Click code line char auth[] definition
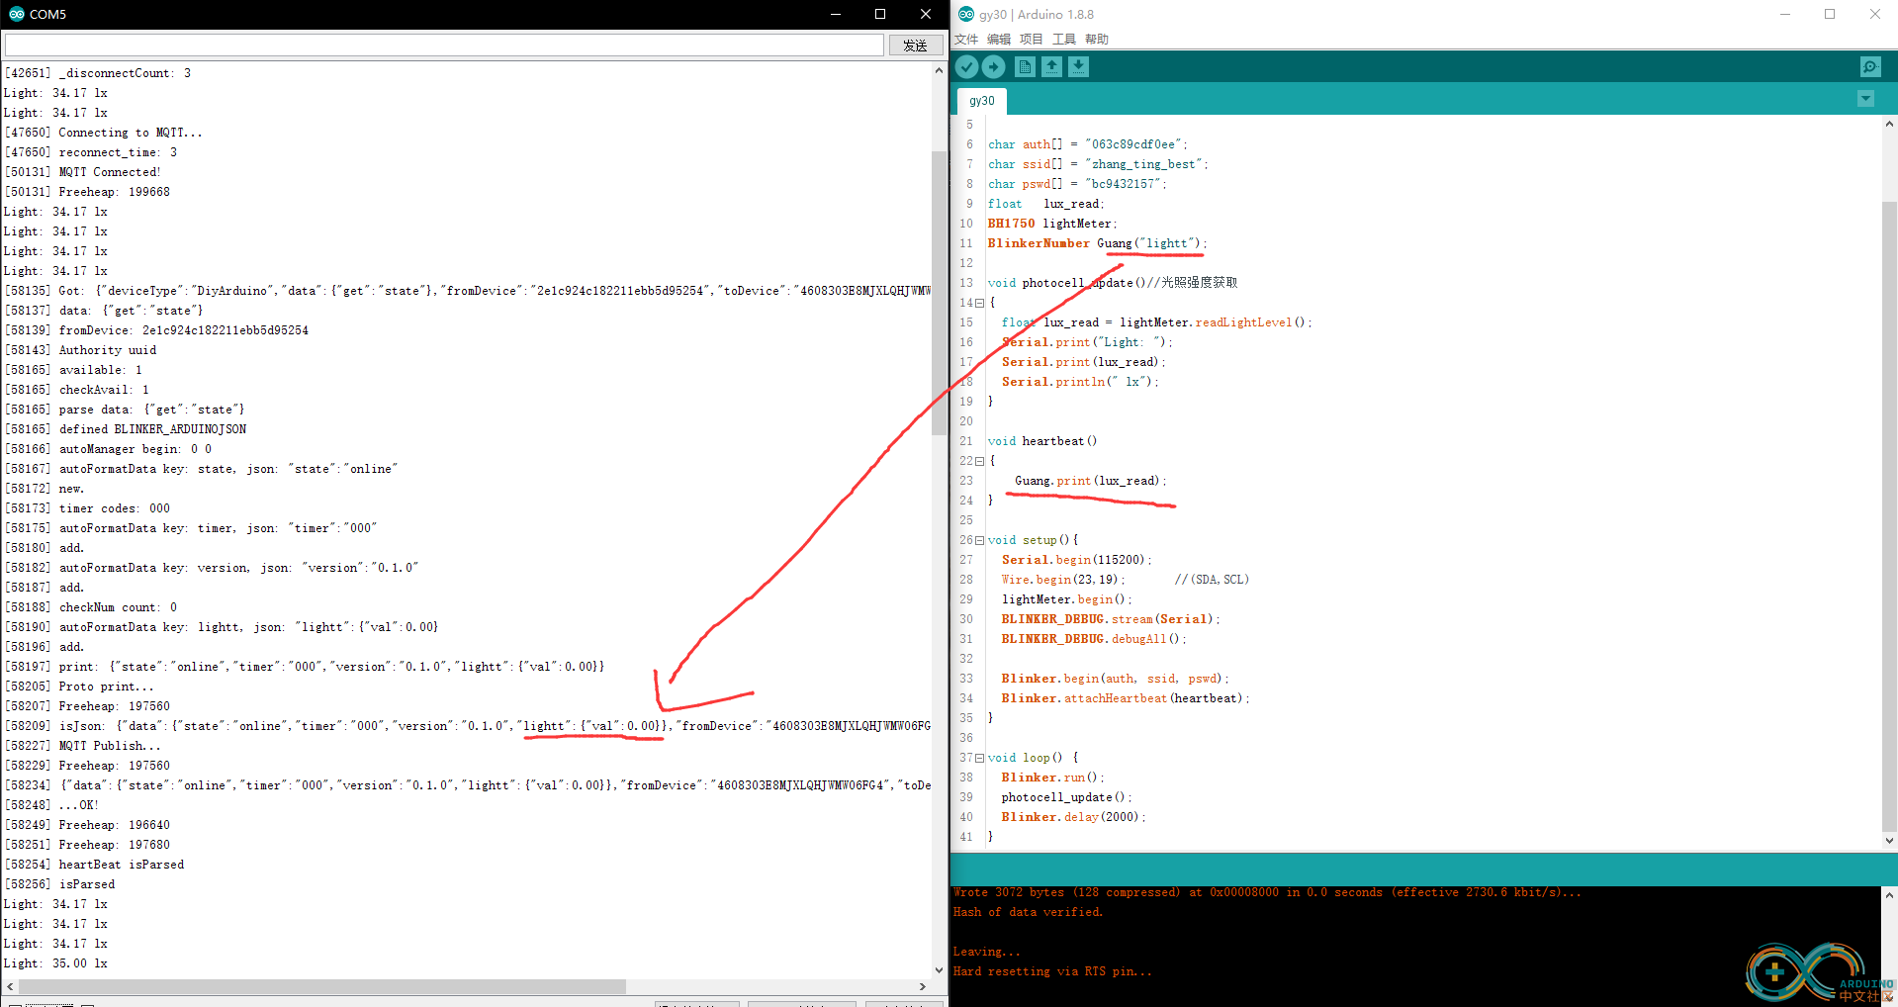1898x1007 pixels. pos(1088,144)
